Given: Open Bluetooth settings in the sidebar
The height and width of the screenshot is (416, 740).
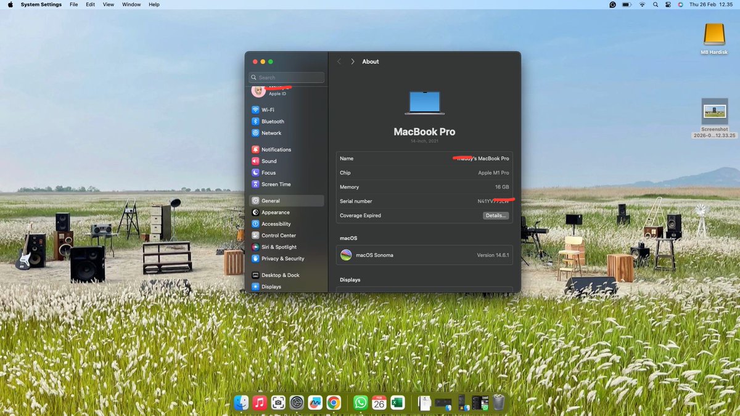Looking at the screenshot, I should [x=286, y=121].
